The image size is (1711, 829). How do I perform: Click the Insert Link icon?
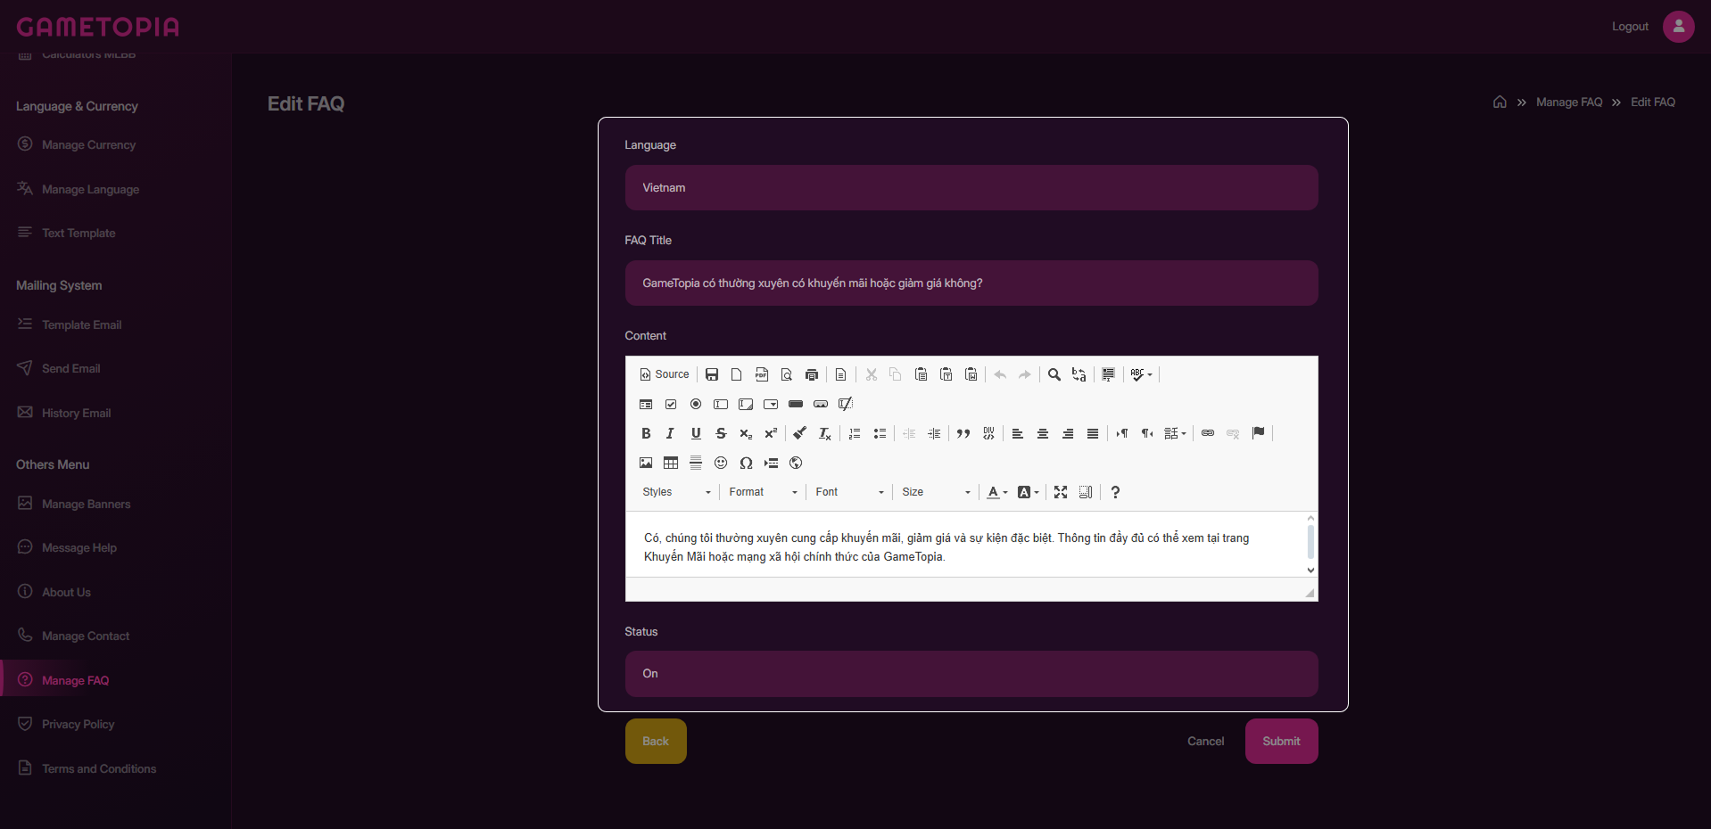(x=1208, y=433)
